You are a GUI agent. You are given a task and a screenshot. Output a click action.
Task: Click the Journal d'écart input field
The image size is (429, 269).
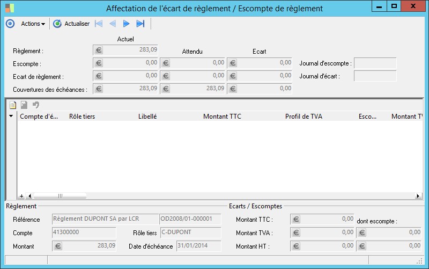(x=375, y=76)
